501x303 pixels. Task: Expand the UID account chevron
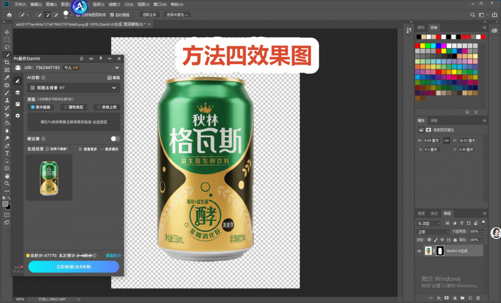click(117, 67)
